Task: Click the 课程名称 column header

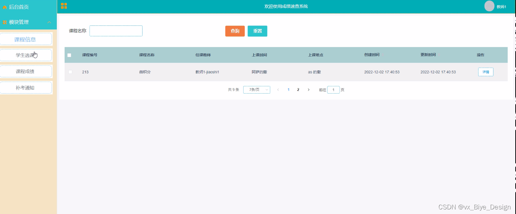Action: point(147,55)
